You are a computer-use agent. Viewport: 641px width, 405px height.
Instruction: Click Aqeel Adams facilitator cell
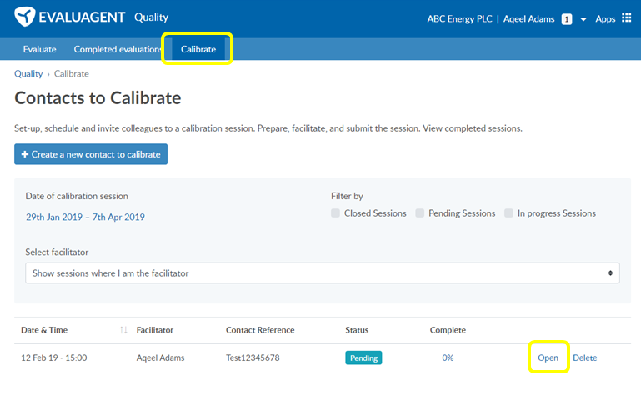160,357
